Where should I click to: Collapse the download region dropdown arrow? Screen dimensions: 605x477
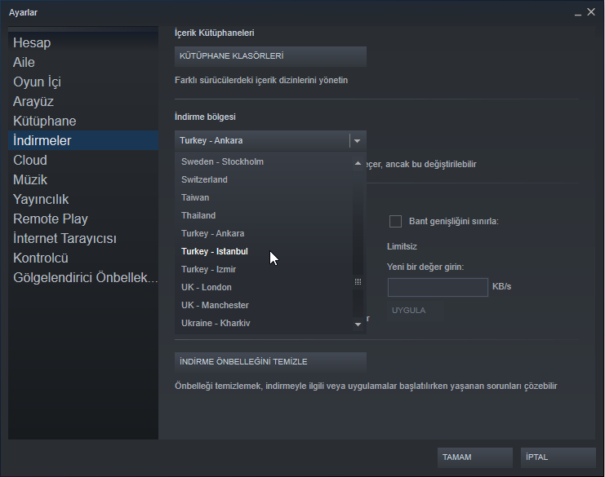[x=358, y=141]
